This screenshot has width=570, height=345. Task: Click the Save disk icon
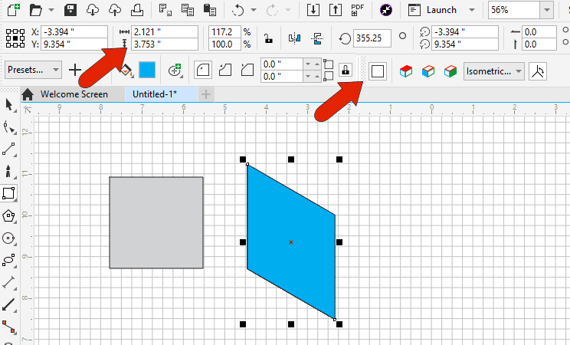70,10
